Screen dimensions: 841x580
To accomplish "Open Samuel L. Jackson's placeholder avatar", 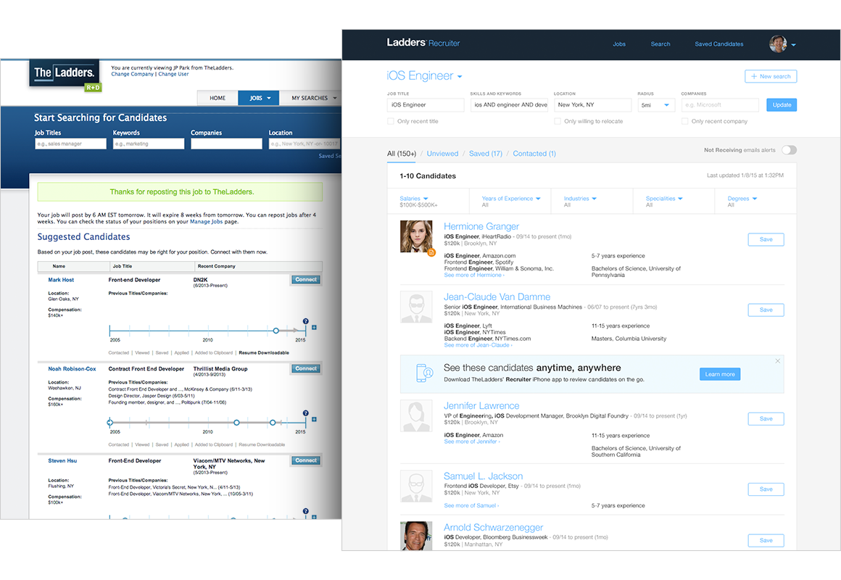I will tap(416, 486).
